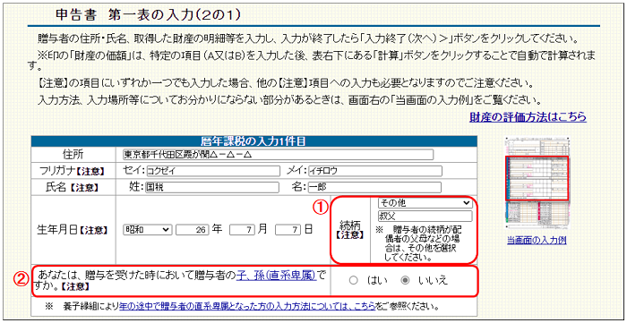Click the セイ furigana input field
Screen dimensions: 627x323
click(x=213, y=171)
